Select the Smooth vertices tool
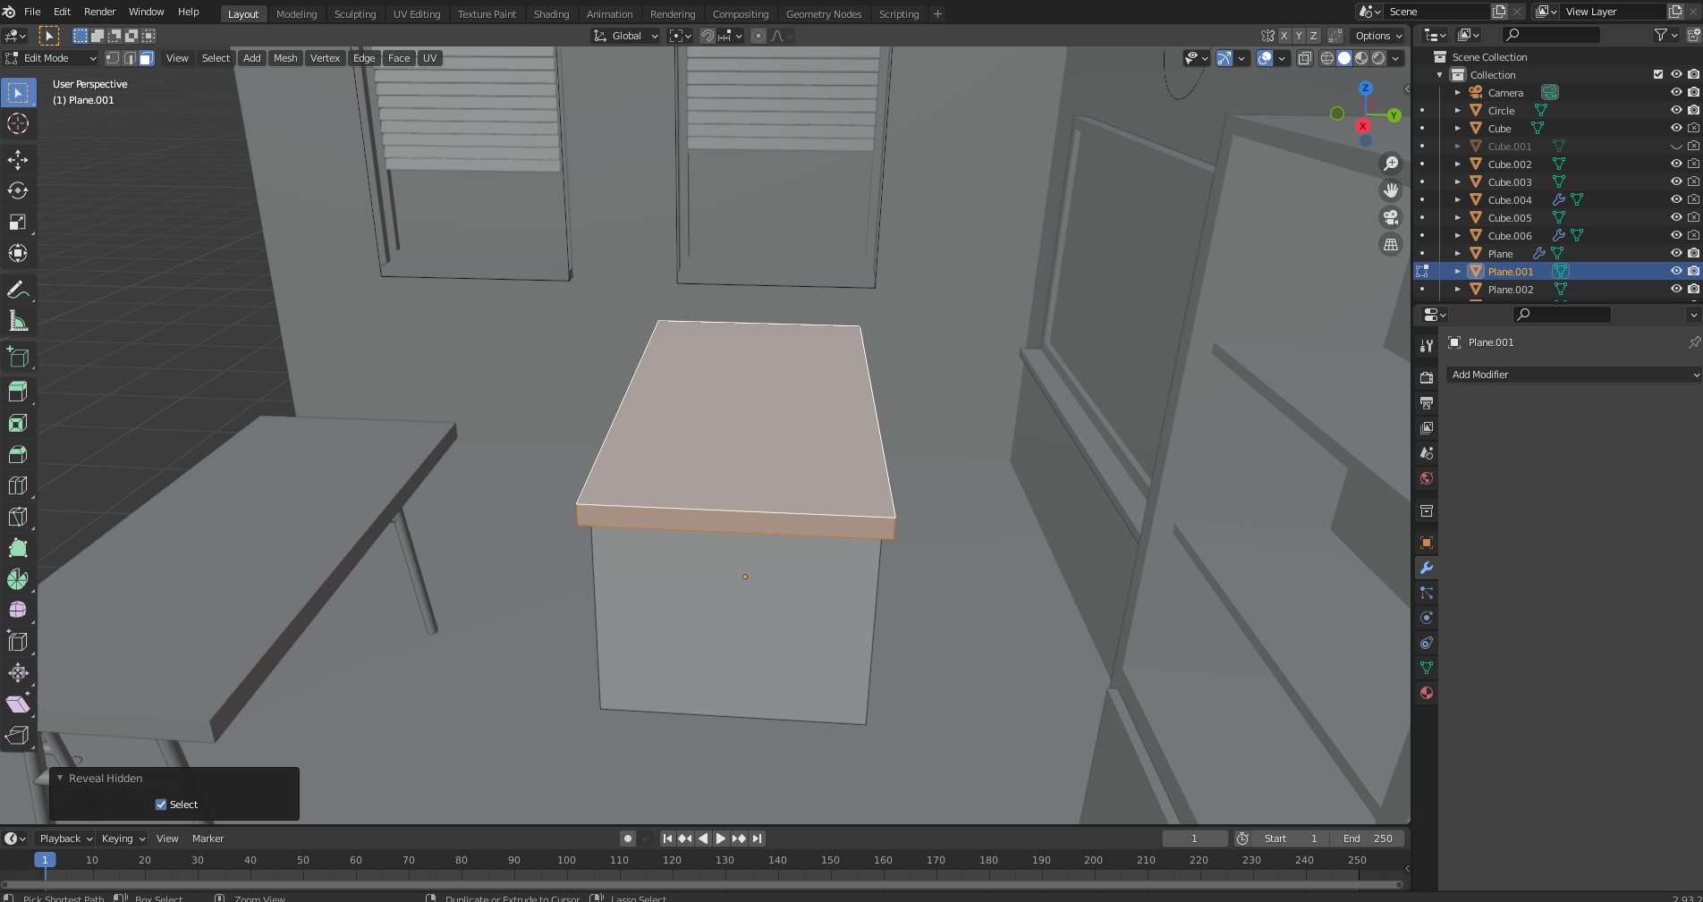 (x=18, y=611)
